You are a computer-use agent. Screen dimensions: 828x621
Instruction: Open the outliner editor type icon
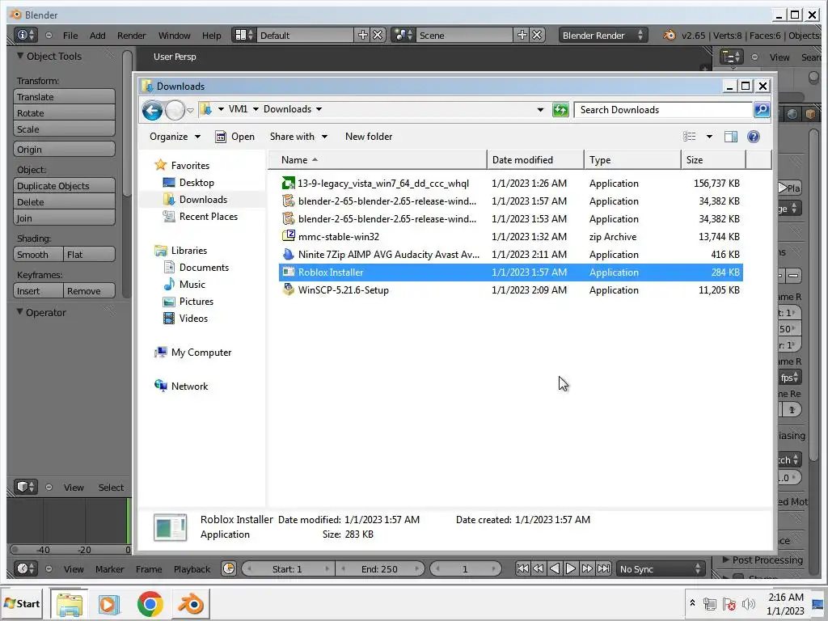point(732,57)
